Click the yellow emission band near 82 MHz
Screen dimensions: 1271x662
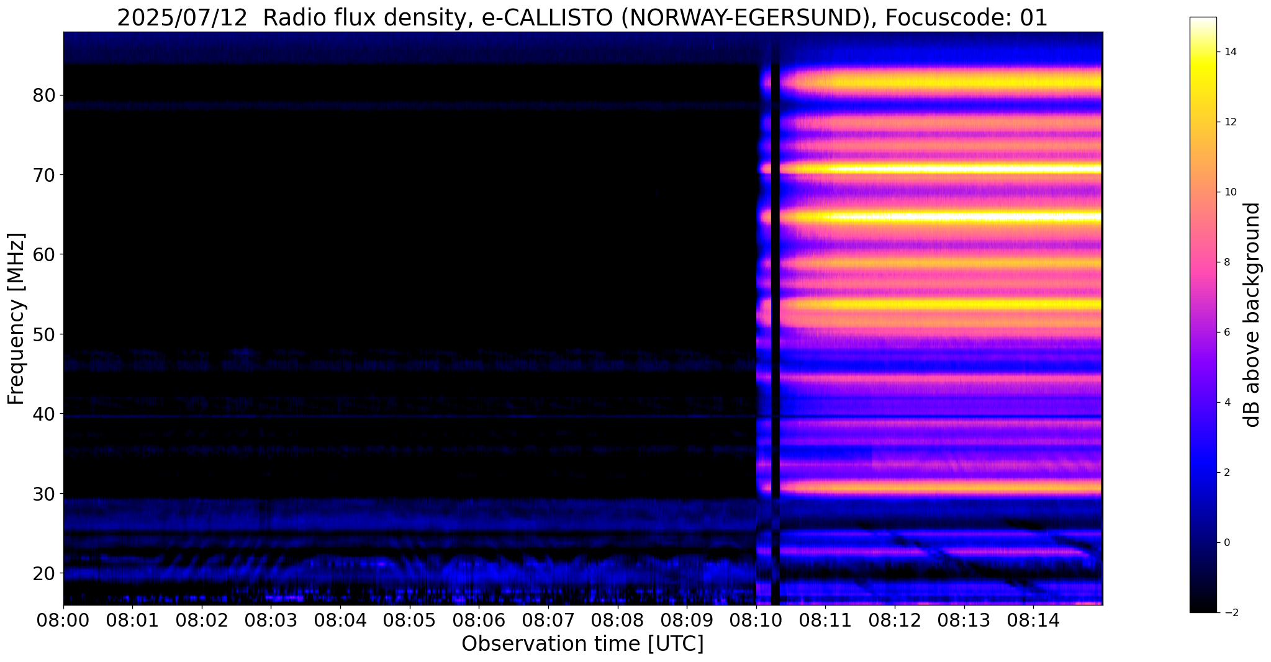coord(941,81)
